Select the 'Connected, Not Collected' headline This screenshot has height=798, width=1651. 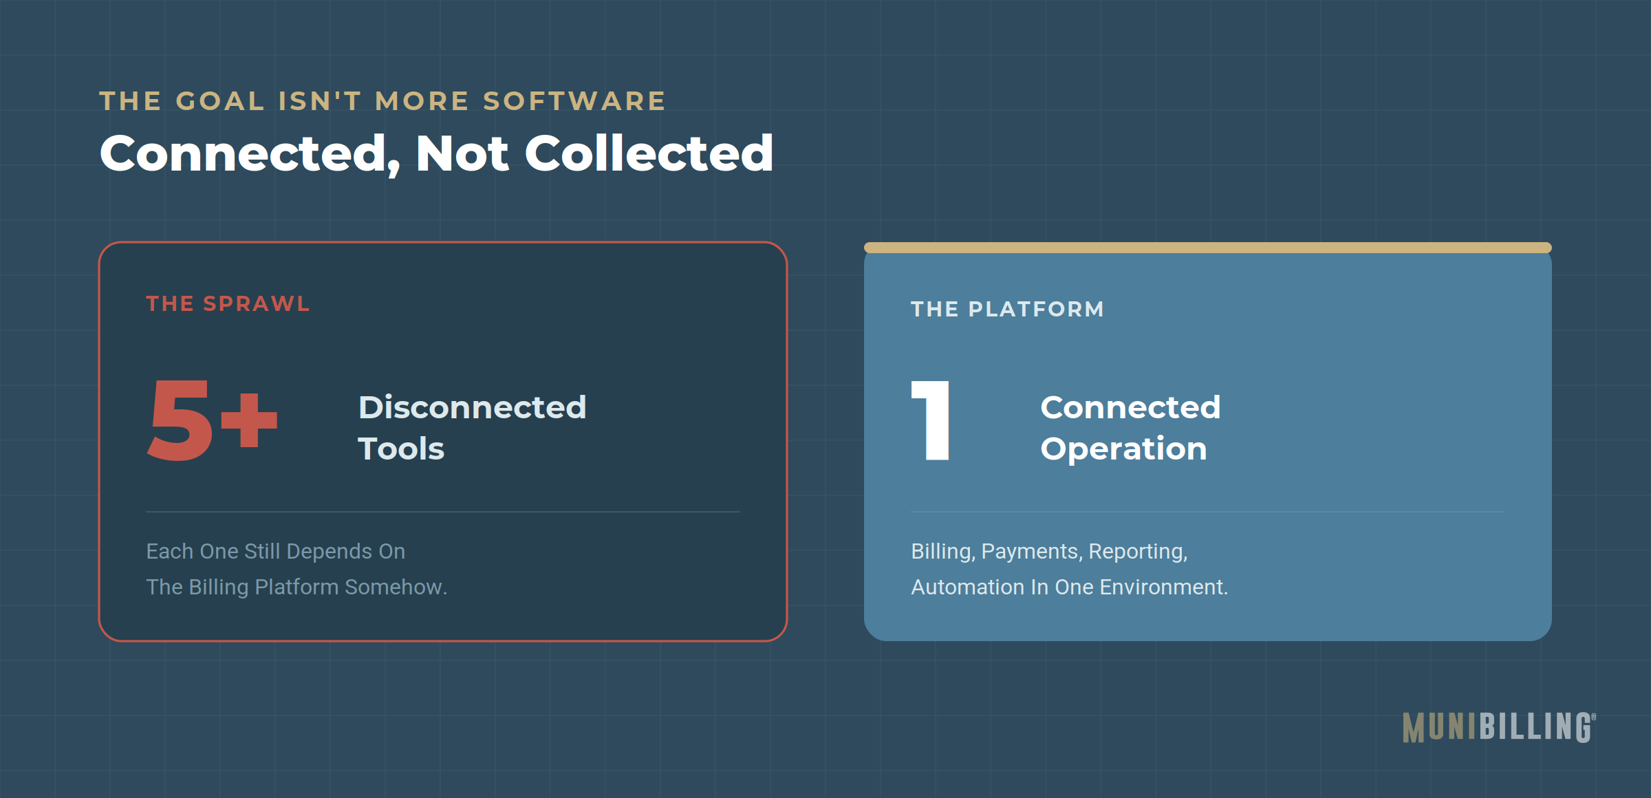coord(437,153)
